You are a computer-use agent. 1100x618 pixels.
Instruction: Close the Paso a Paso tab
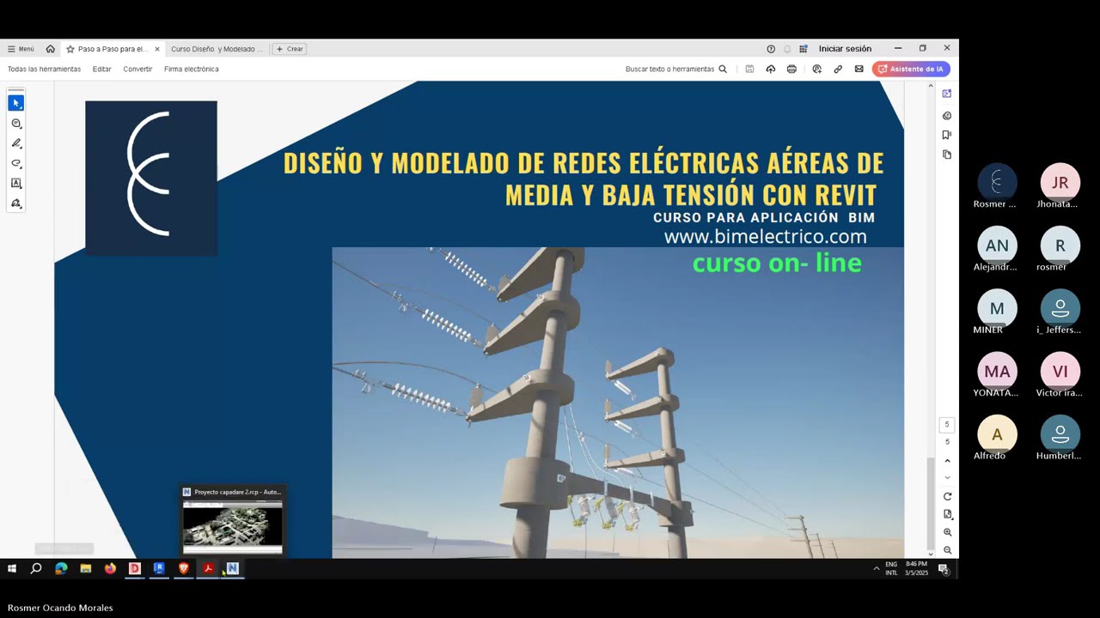pos(157,49)
